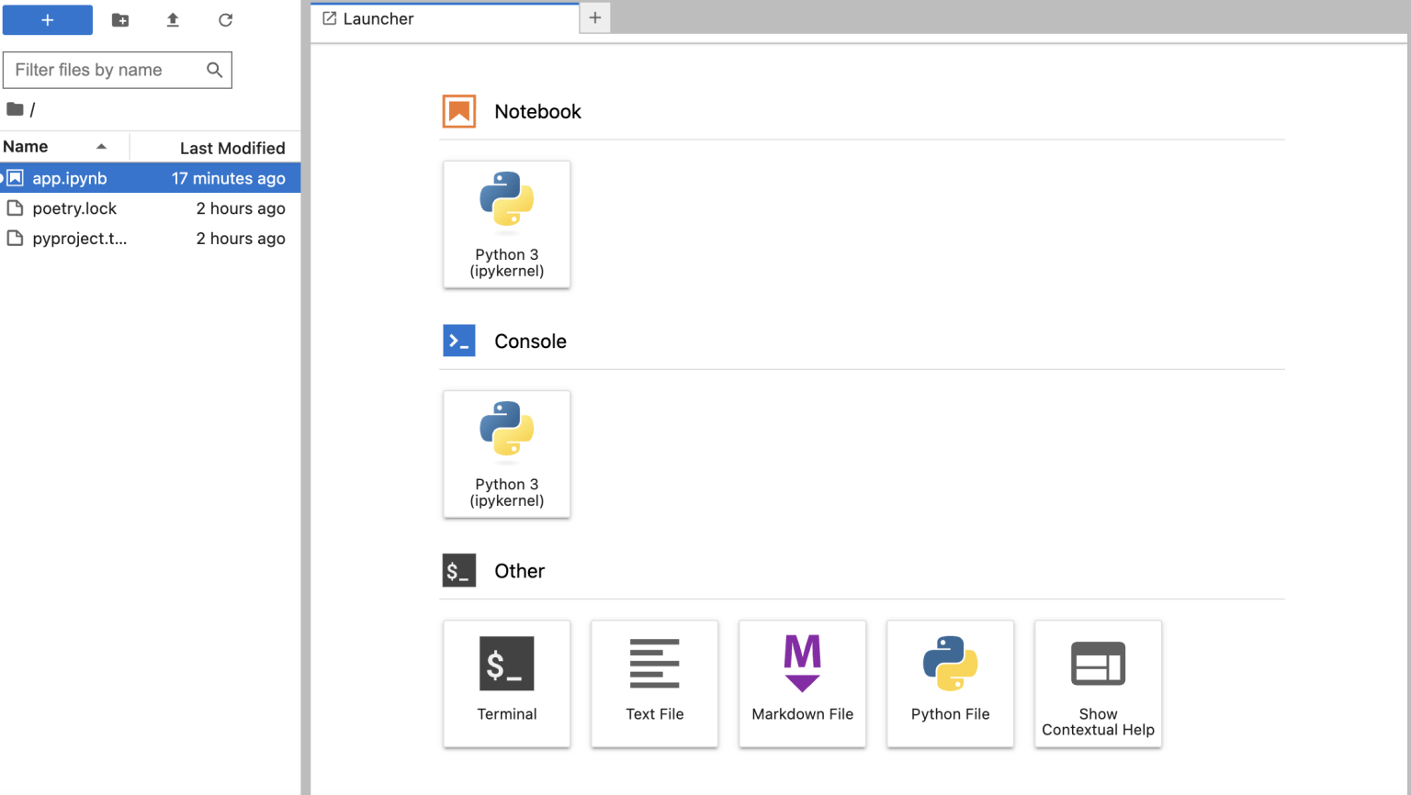This screenshot has height=795, width=1411.
Task: Sort files by Last Modified column
Action: (x=231, y=148)
